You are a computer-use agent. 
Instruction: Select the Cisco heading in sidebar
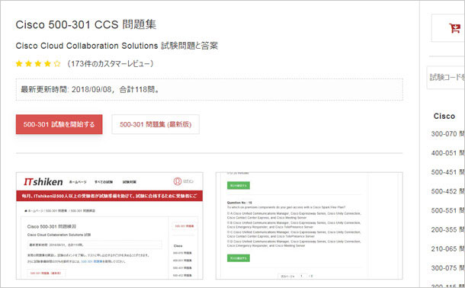[x=444, y=116]
